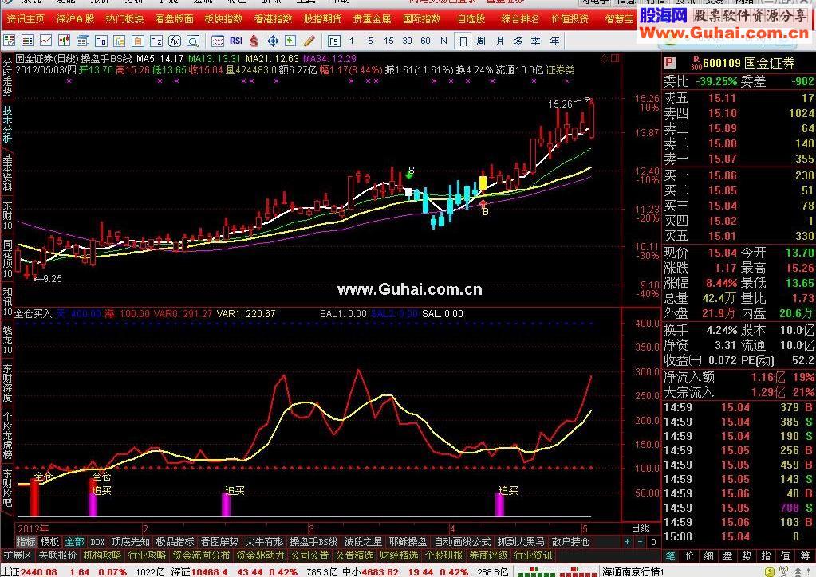The width and height of the screenshot is (816, 577).
Task: Open the 资金流向分布 tab
Action: 201,555
